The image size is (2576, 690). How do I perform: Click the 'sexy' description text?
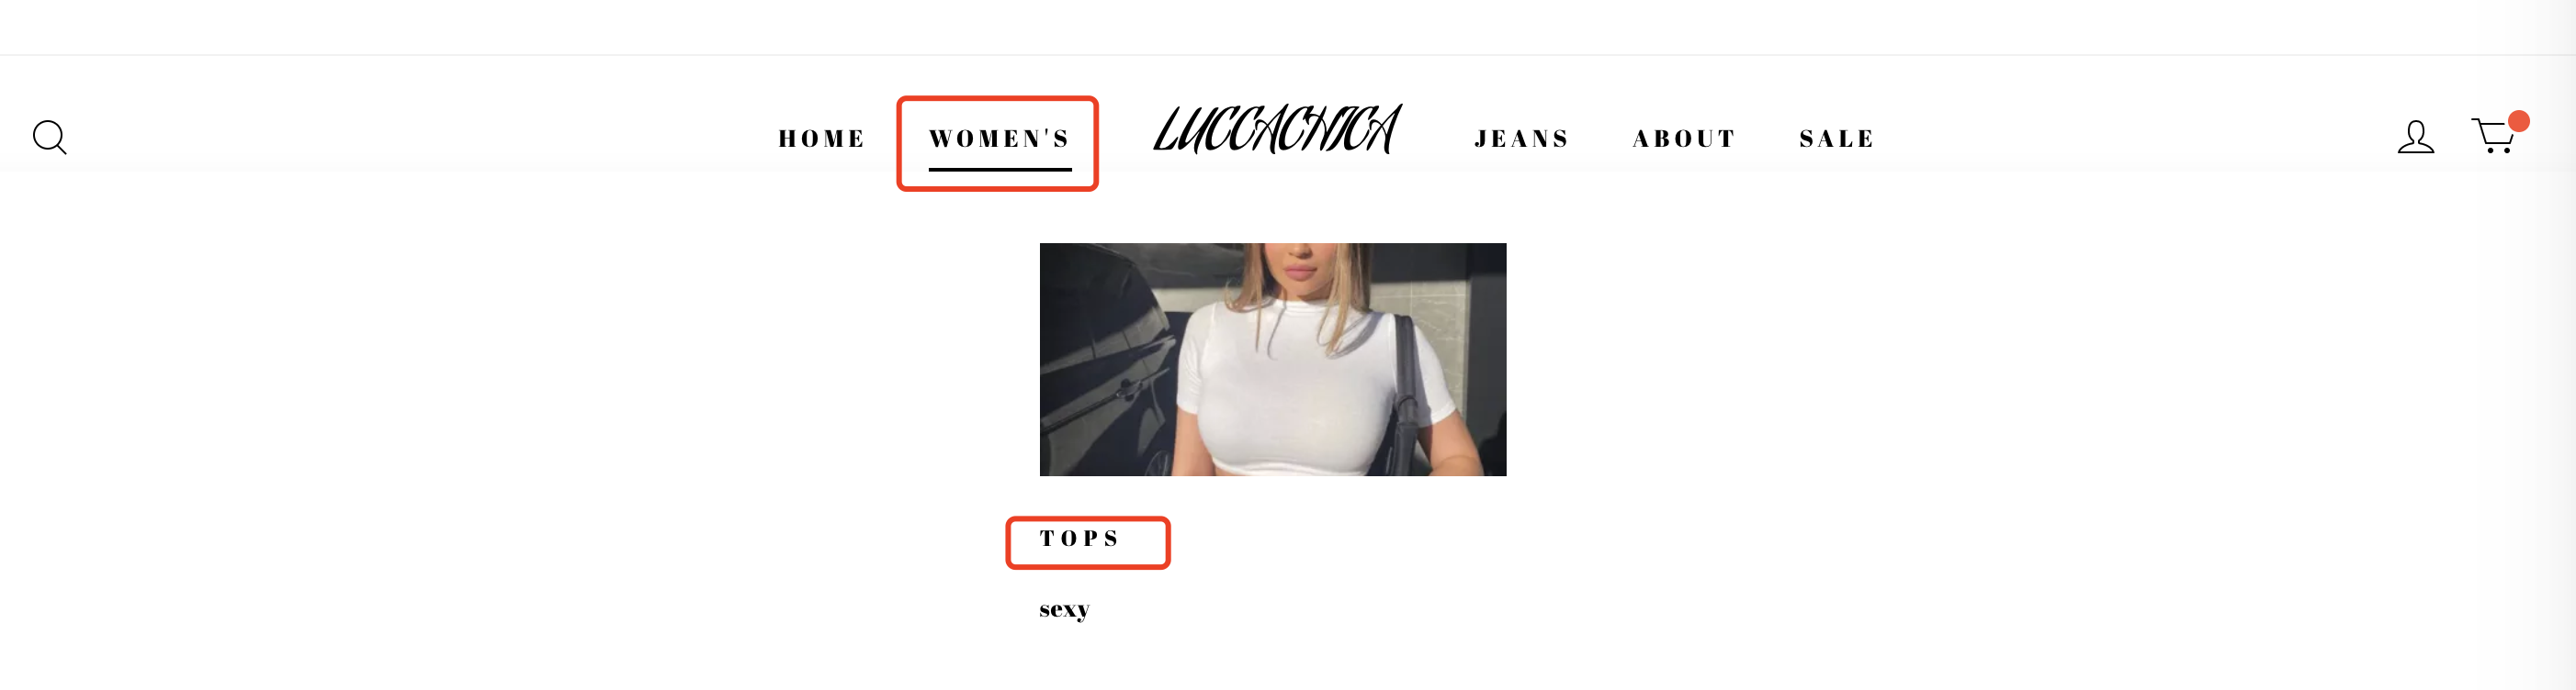(x=1064, y=609)
